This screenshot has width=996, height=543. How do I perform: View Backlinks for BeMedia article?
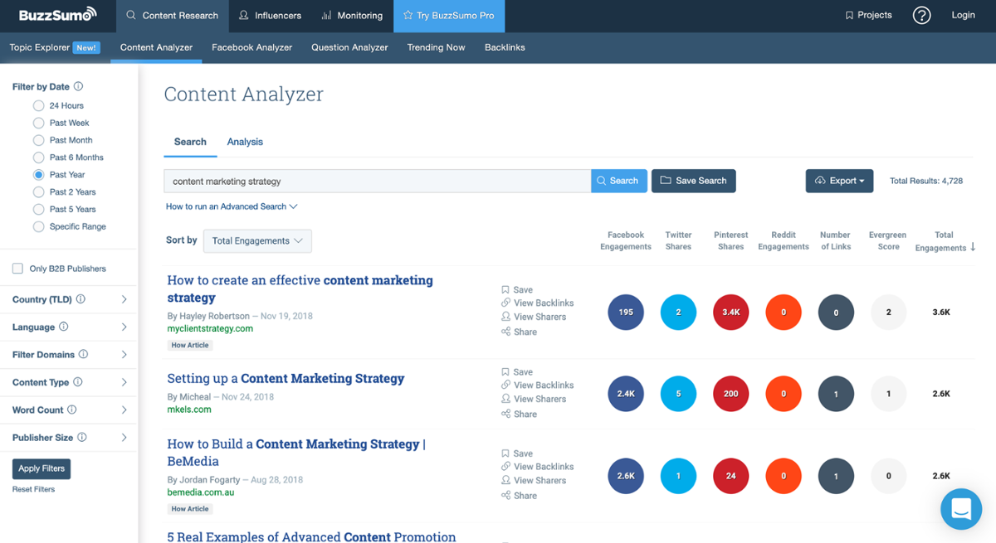pos(537,467)
